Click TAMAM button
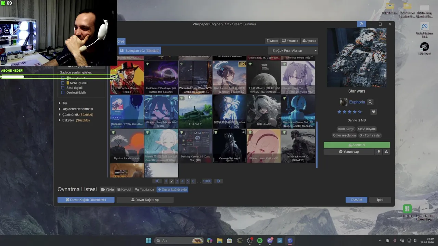Image resolution: width=438 pixels, height=246 pixels. click(x=356, y=200)
